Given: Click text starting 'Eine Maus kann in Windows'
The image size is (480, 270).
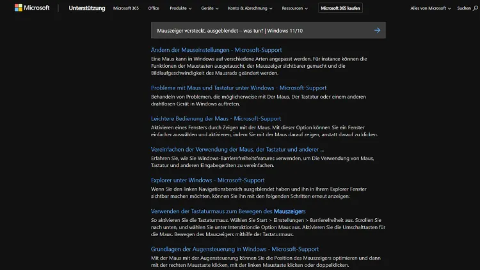Looking at the screenshot, I should coord(259,66).
